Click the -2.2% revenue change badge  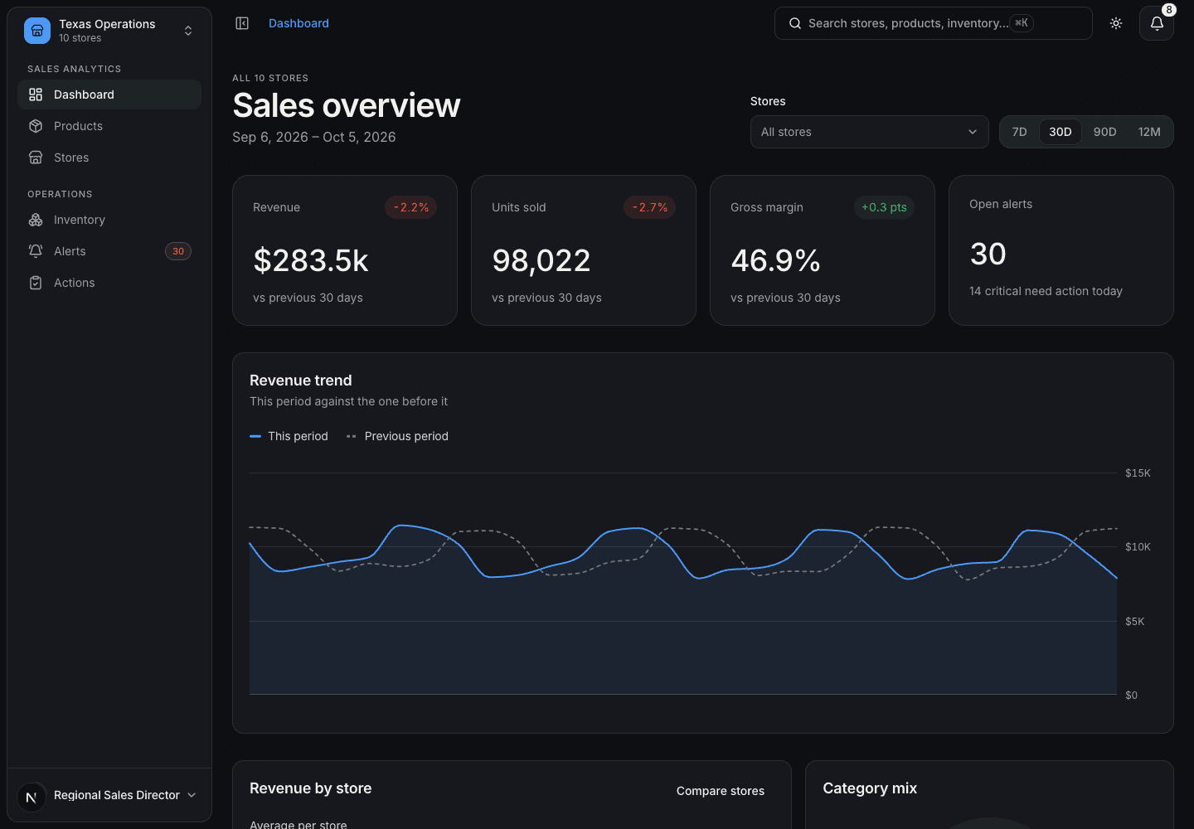pyautogui.click(x=410, y=207)
